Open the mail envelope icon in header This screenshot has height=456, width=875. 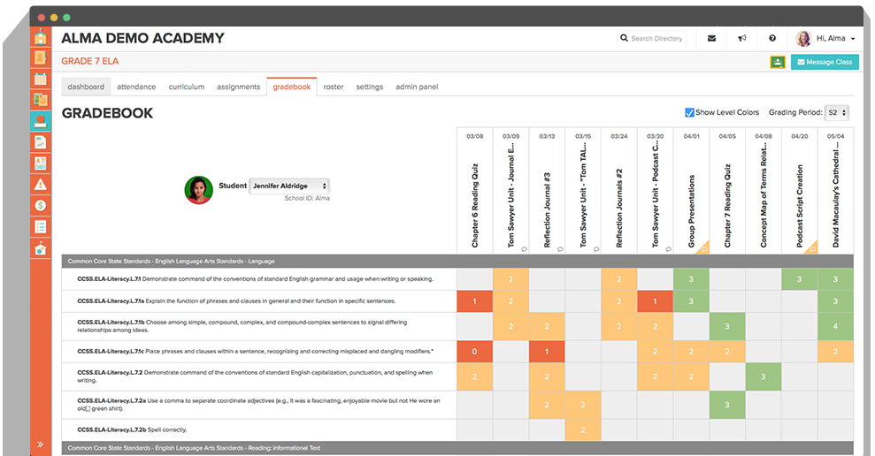(x=712, y=39)
